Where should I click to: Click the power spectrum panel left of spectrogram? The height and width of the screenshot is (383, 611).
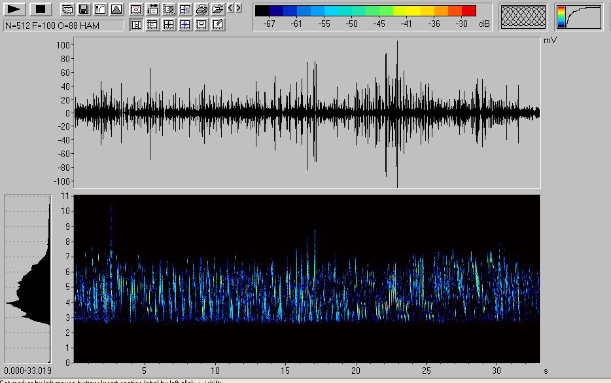[28, 280]
